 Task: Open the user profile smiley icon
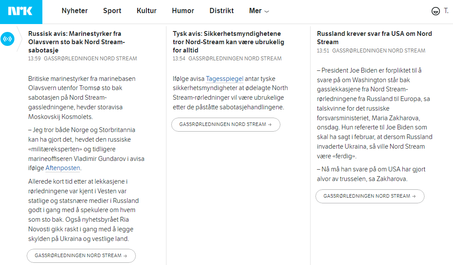(435, 11)
